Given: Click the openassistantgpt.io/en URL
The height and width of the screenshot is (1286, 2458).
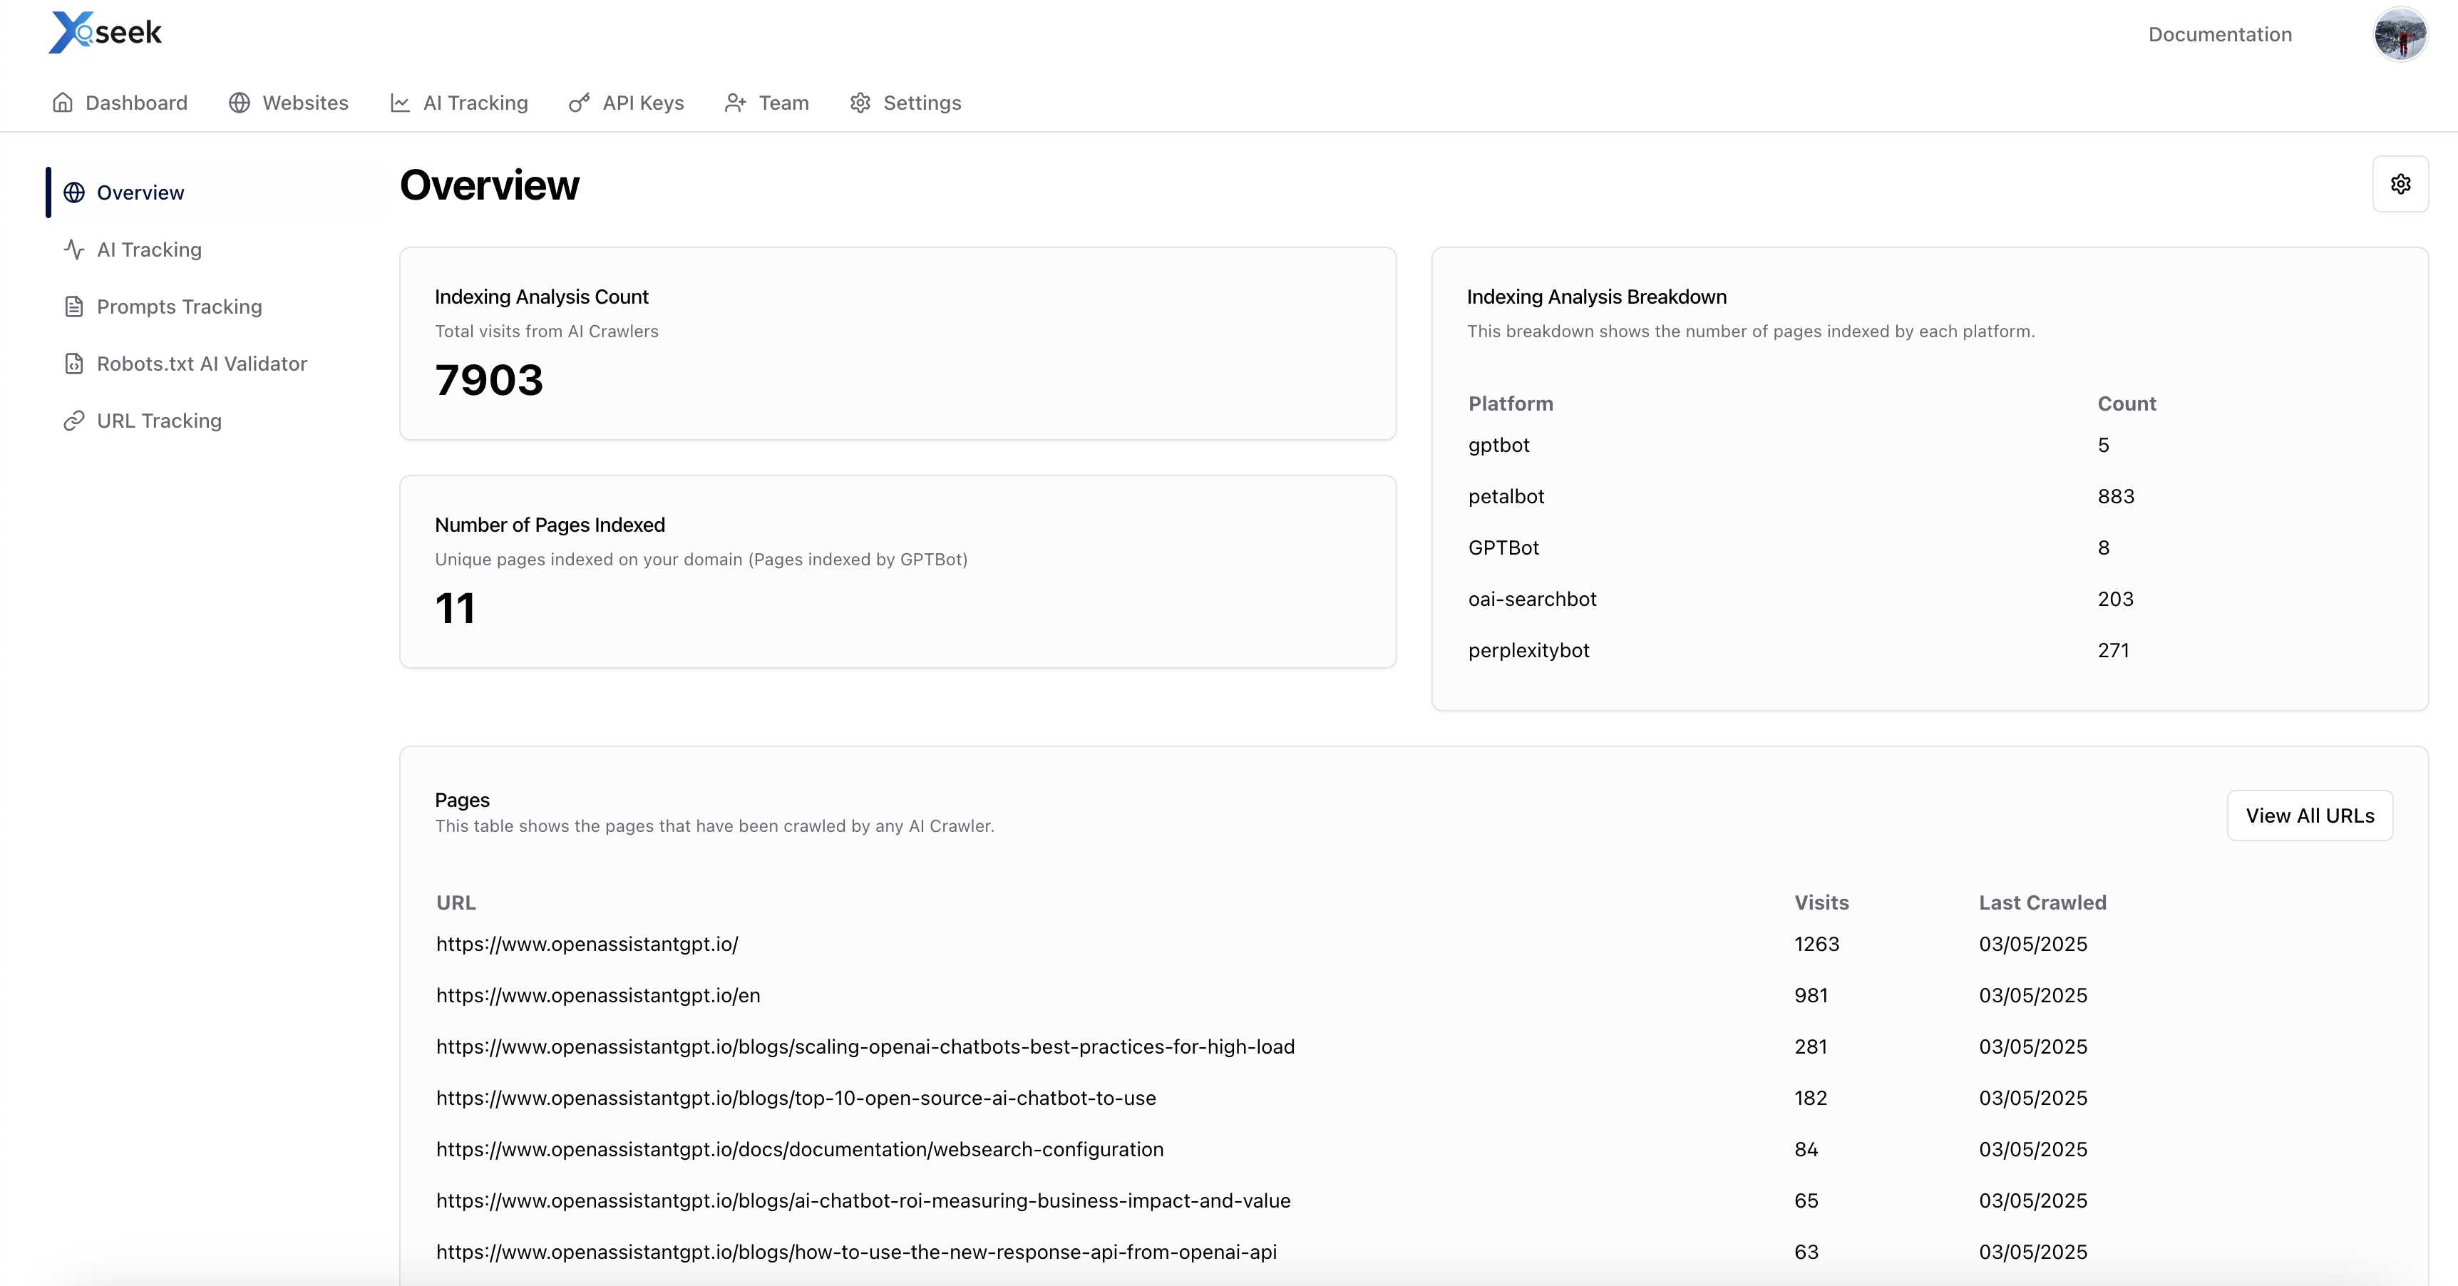Looking at the screenshot, I should coord(598,996).
